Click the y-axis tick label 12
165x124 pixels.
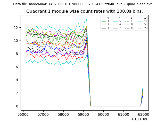tap(16, 28)
